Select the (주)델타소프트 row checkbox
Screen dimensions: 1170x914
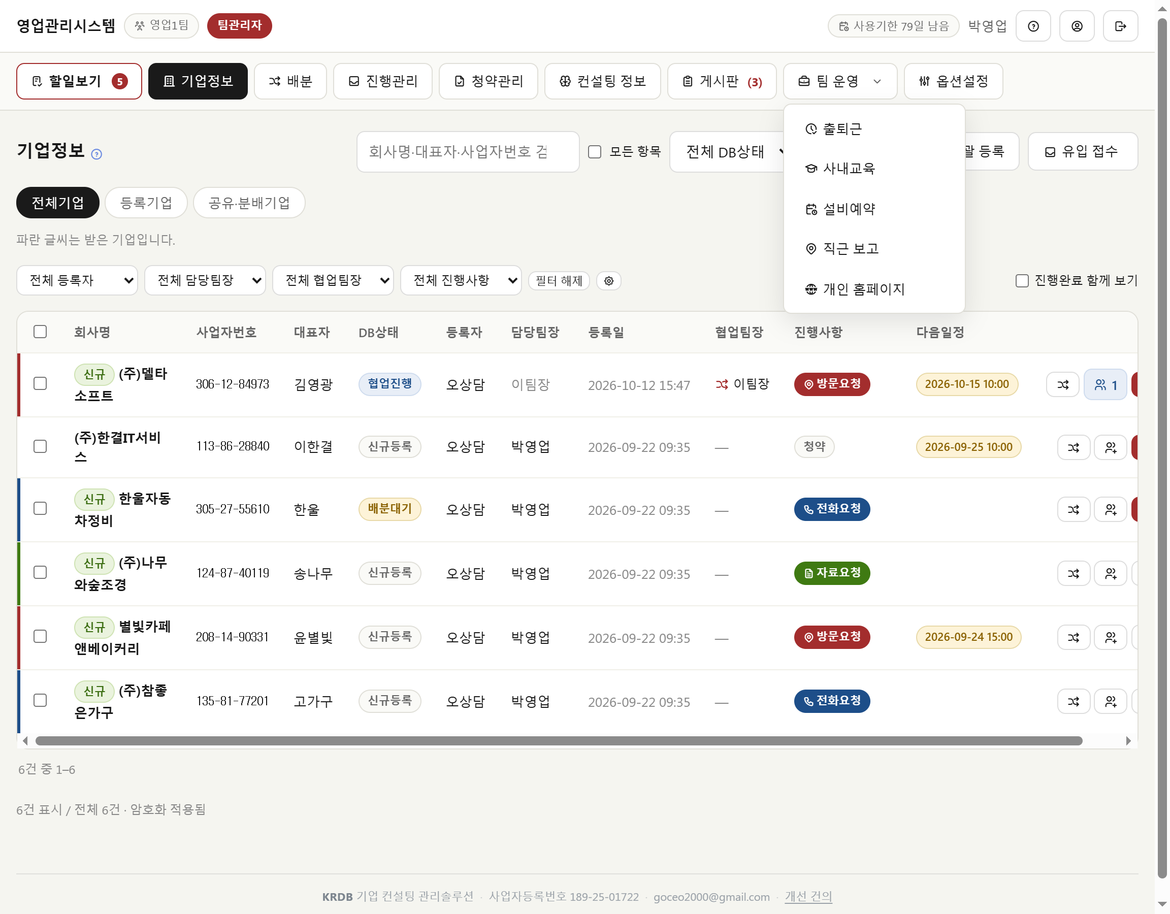click(40, 383)
